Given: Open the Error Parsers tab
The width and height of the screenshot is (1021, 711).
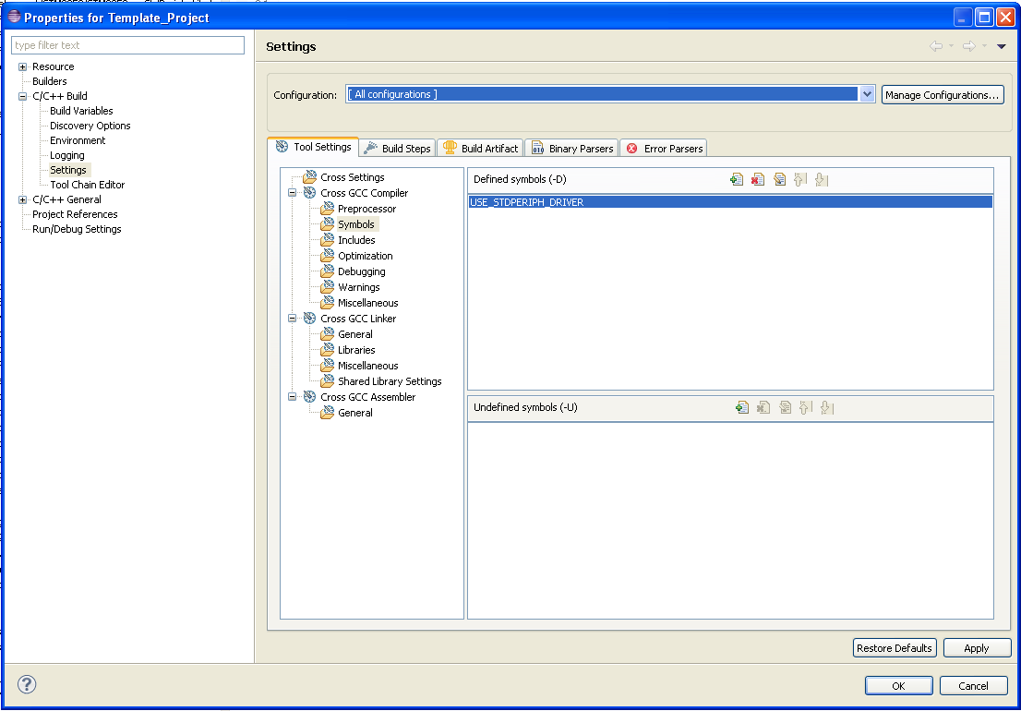Looking at the screenshot, I should point(664,149).
